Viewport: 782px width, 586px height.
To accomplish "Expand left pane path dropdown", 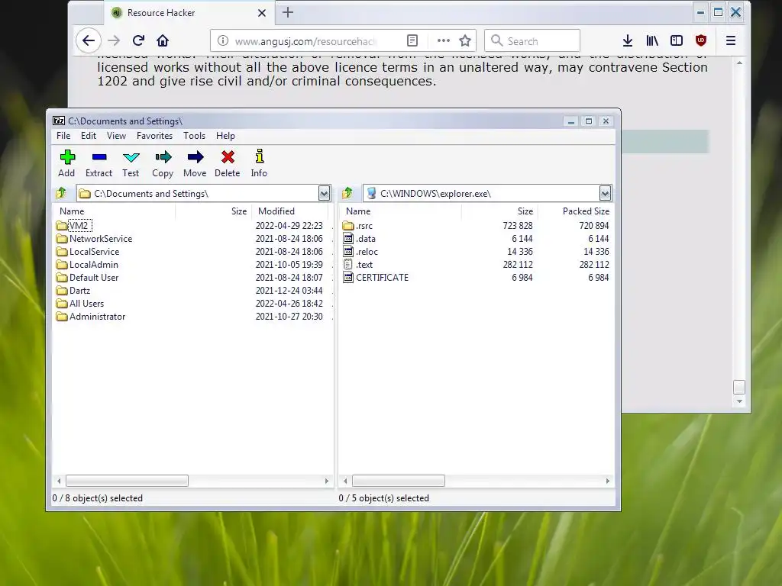I will pos(324,193).
